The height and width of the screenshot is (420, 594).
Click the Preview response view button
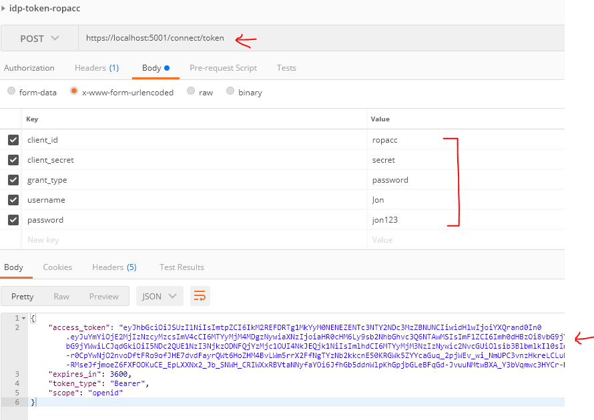point(103,296)
